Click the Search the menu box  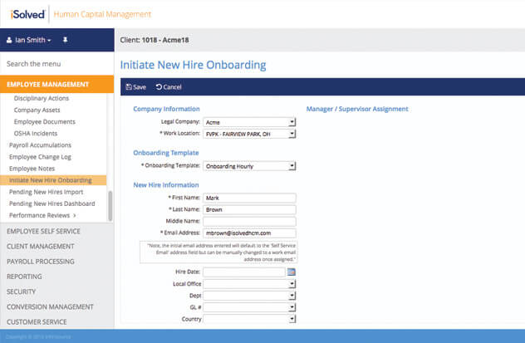(x=56, y=64)
